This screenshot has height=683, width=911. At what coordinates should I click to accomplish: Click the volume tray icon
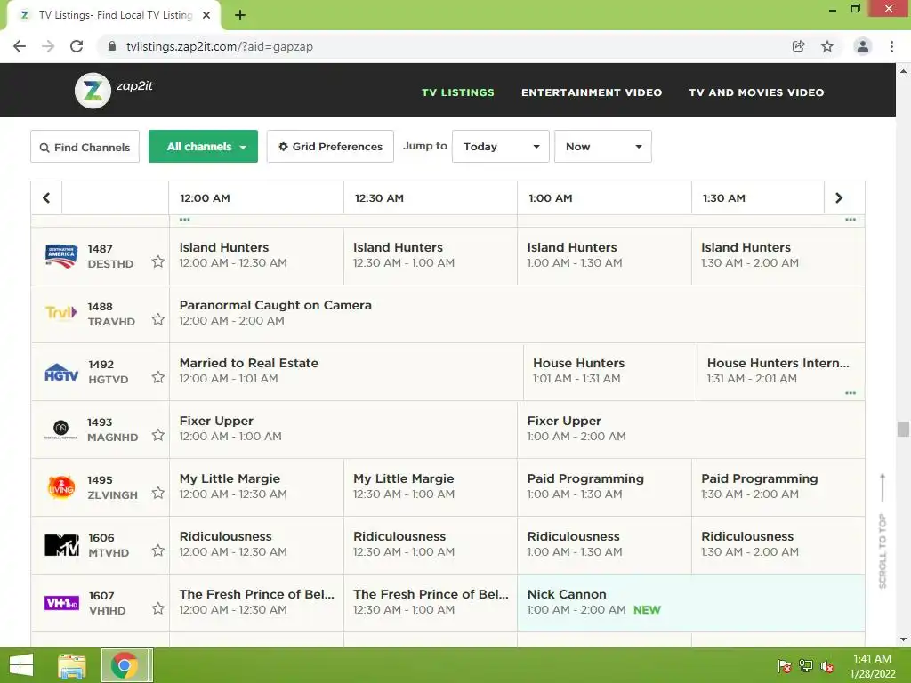[827, 666]
